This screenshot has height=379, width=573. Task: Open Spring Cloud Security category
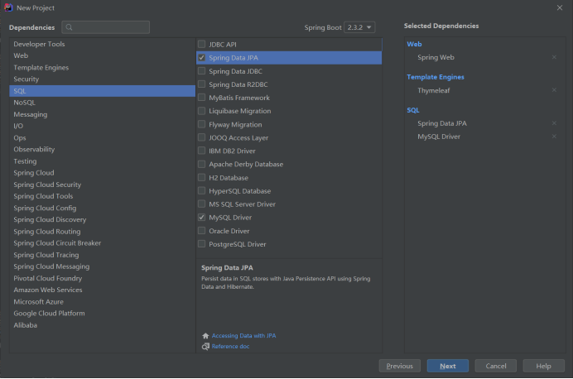(x=103, y=185)
